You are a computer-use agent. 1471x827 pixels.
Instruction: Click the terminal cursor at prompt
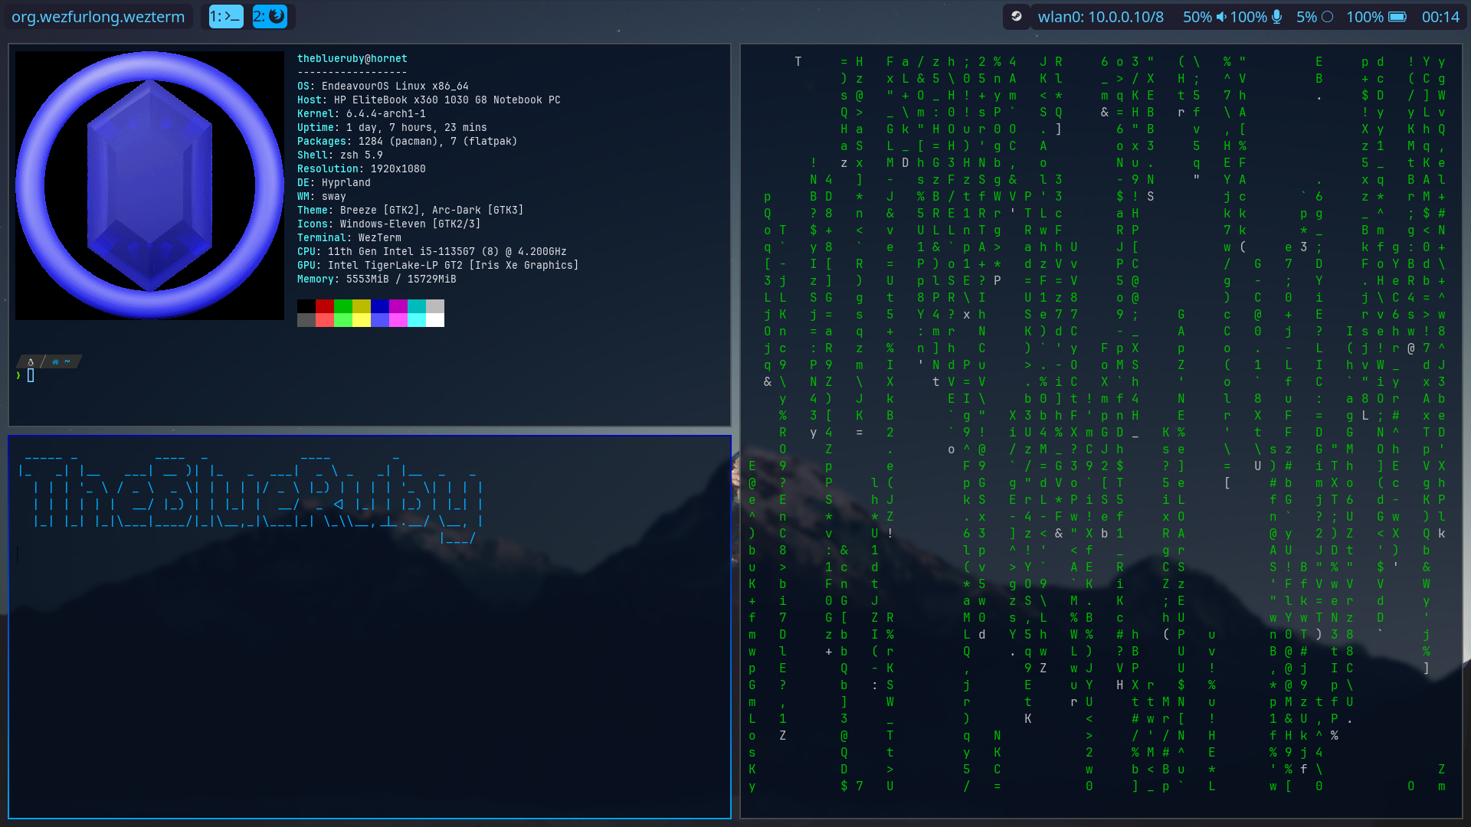31,375
